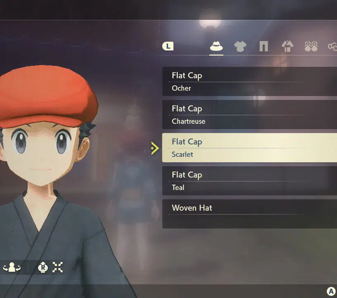Open the sandals footwear category icon
337x298 pixels.
(311, 46)
